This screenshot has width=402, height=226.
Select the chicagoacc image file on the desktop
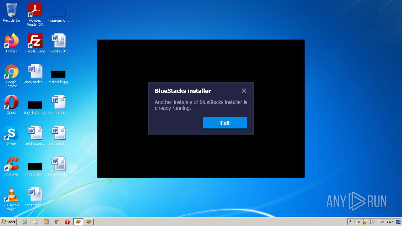click(35, 169)
